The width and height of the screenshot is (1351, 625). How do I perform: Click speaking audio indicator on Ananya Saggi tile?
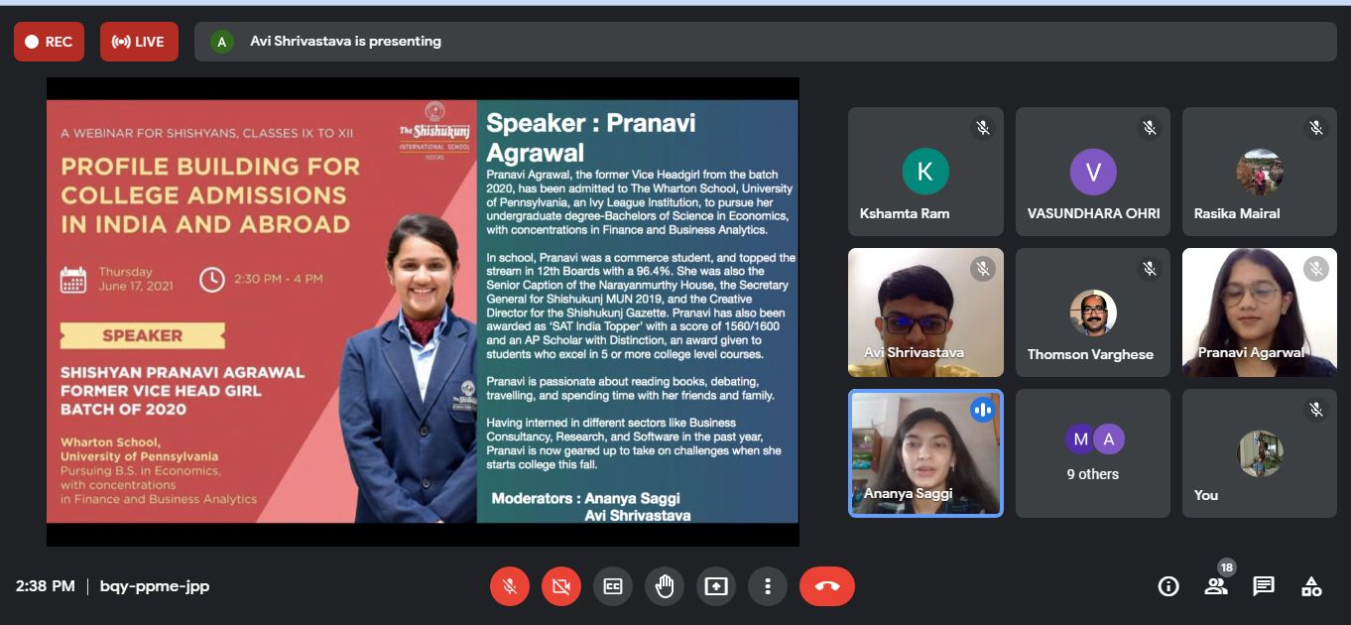982,410
